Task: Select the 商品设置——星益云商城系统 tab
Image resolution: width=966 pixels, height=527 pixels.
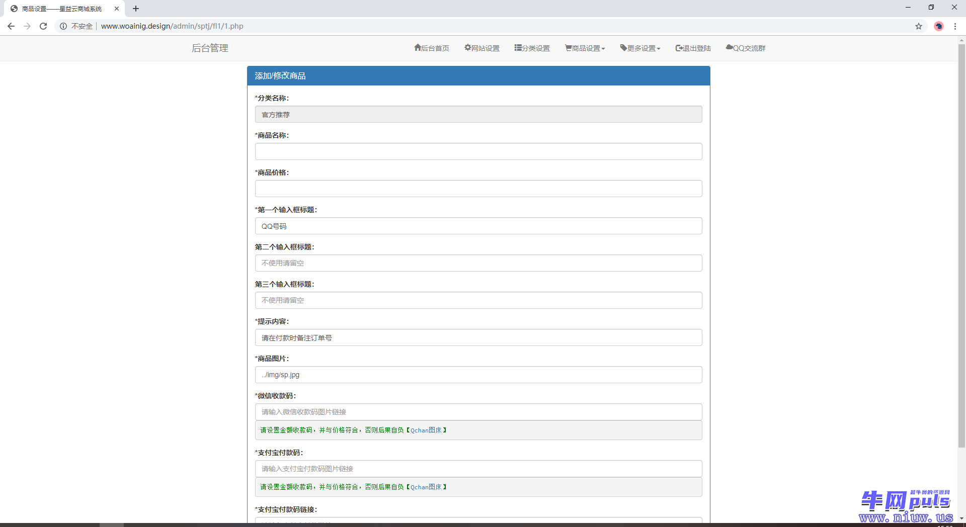Action: (x=64, y=9)
